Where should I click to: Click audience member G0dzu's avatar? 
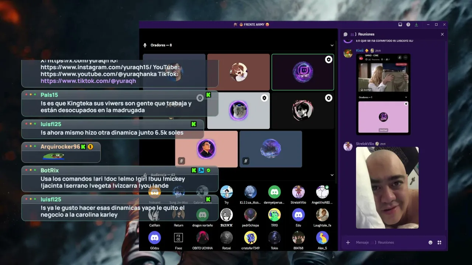tap(155, 237)
